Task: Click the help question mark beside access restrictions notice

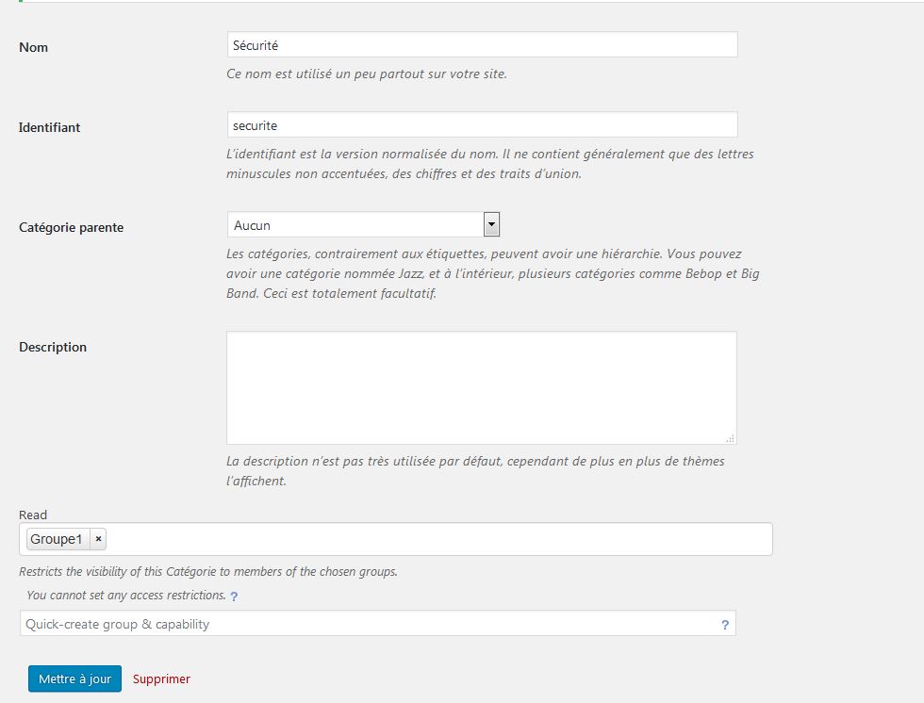Action: coord(234,597)
